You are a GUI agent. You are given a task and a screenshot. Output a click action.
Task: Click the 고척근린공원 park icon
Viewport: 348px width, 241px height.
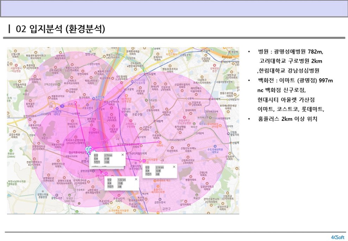click(x=59, y=84)
